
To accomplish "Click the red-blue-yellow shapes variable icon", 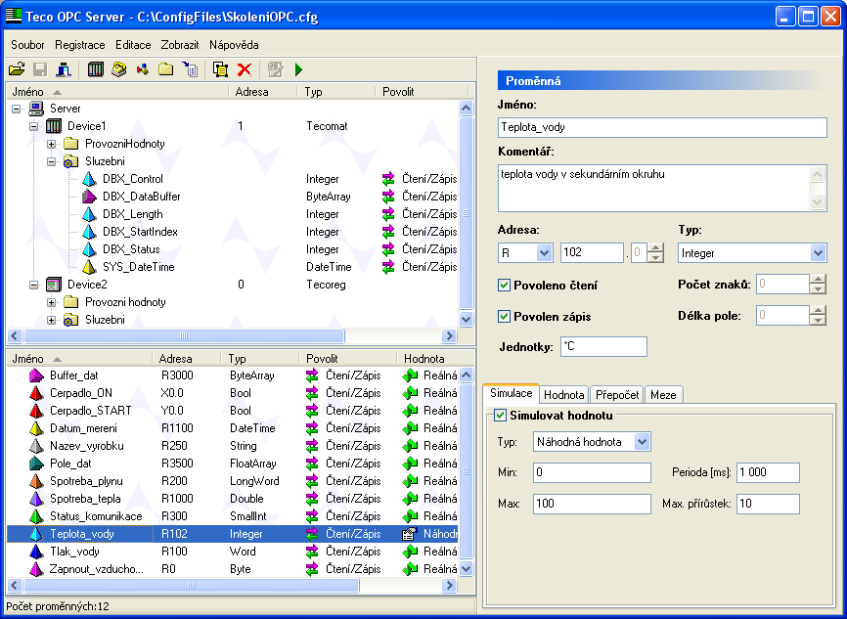I will [x=143, y=69].
